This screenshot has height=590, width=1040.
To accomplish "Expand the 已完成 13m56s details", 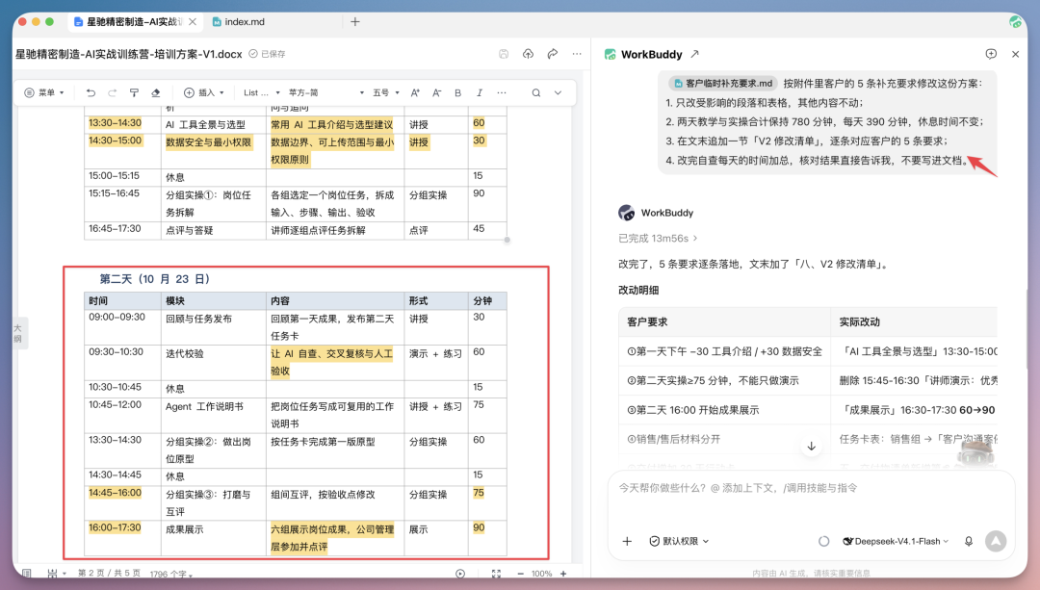I will (658, 238).
